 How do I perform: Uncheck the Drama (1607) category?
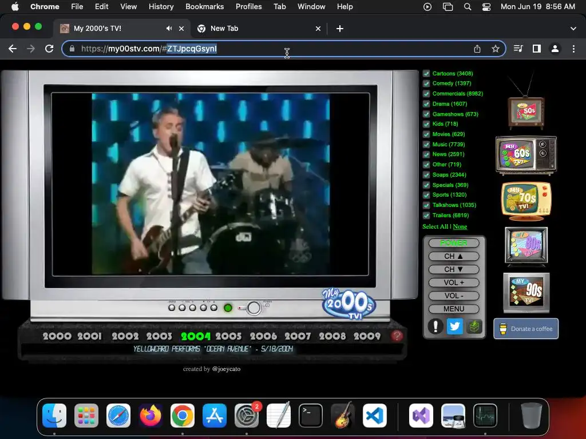click(x=426, y=104)
